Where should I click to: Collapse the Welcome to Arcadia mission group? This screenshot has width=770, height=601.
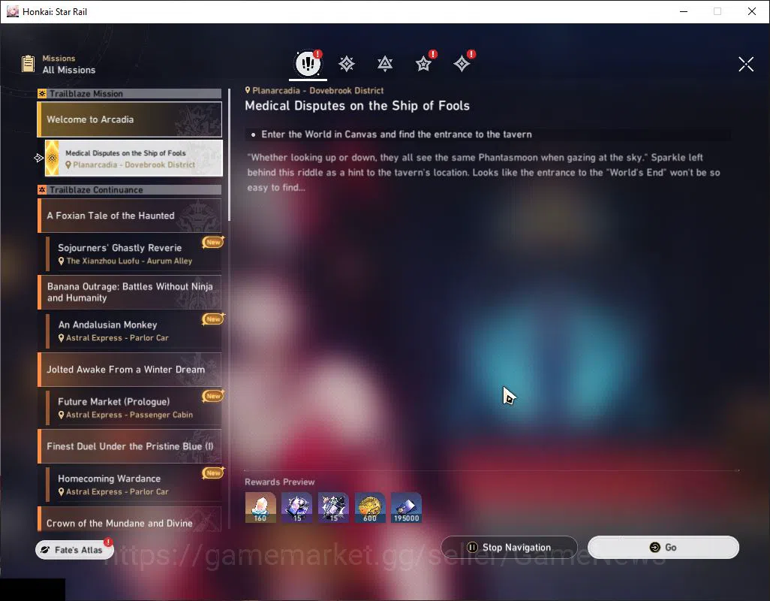(130, 119)
